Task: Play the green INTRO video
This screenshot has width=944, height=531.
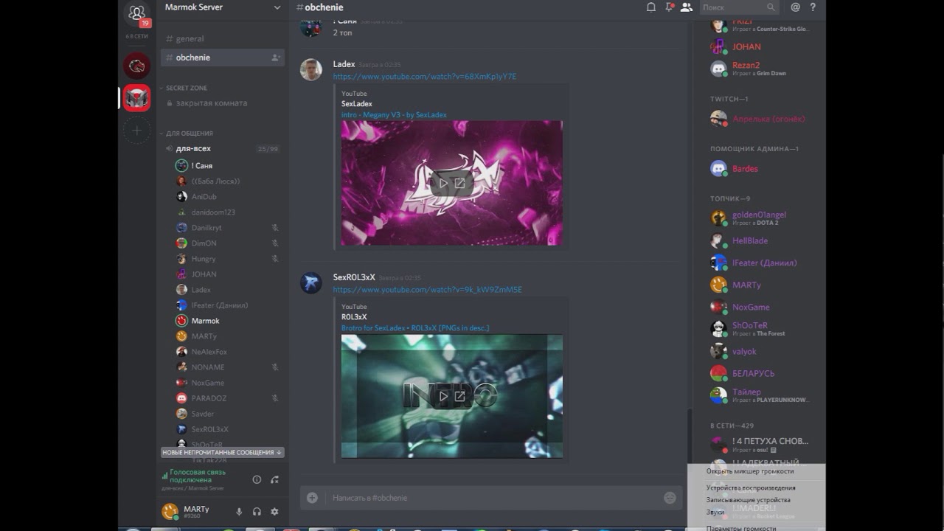Action: point(443,396)
